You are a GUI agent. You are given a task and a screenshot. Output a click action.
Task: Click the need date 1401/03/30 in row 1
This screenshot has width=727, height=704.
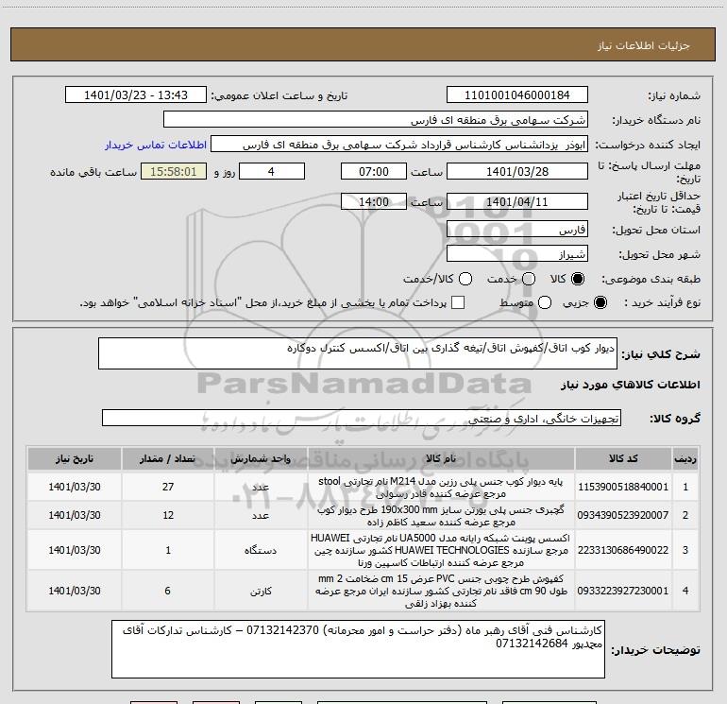coord(75,487)
